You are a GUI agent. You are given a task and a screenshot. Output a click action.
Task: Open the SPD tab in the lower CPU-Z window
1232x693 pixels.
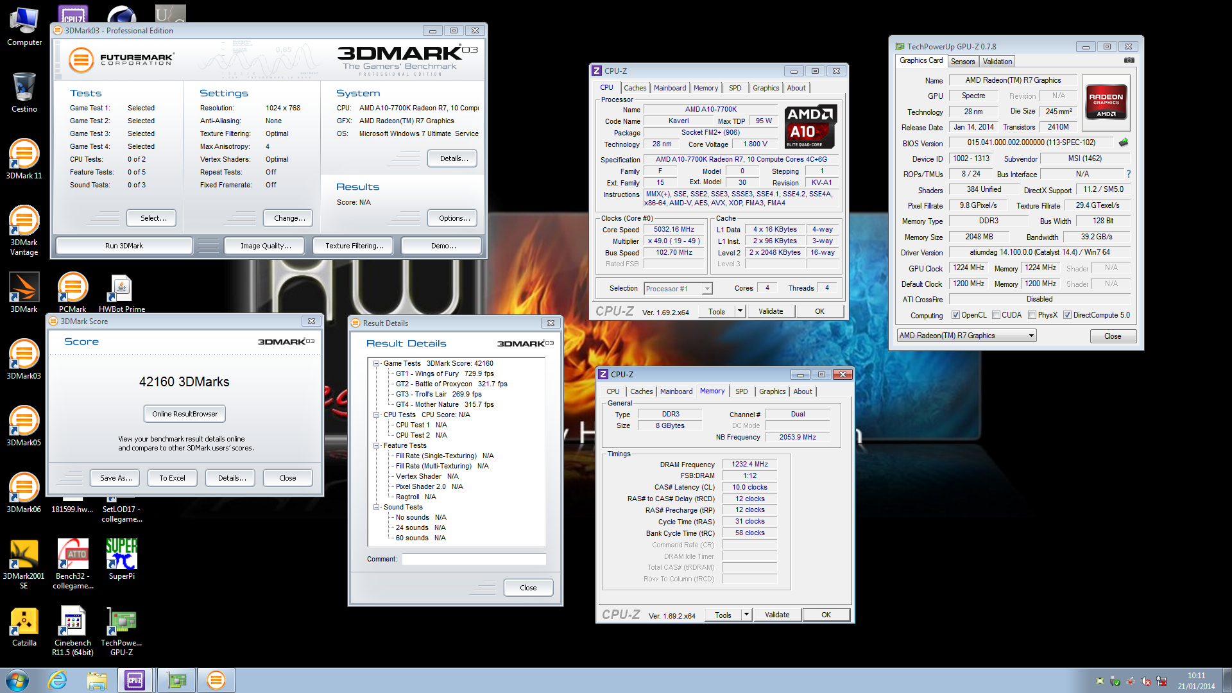click(x=741, y=391)
